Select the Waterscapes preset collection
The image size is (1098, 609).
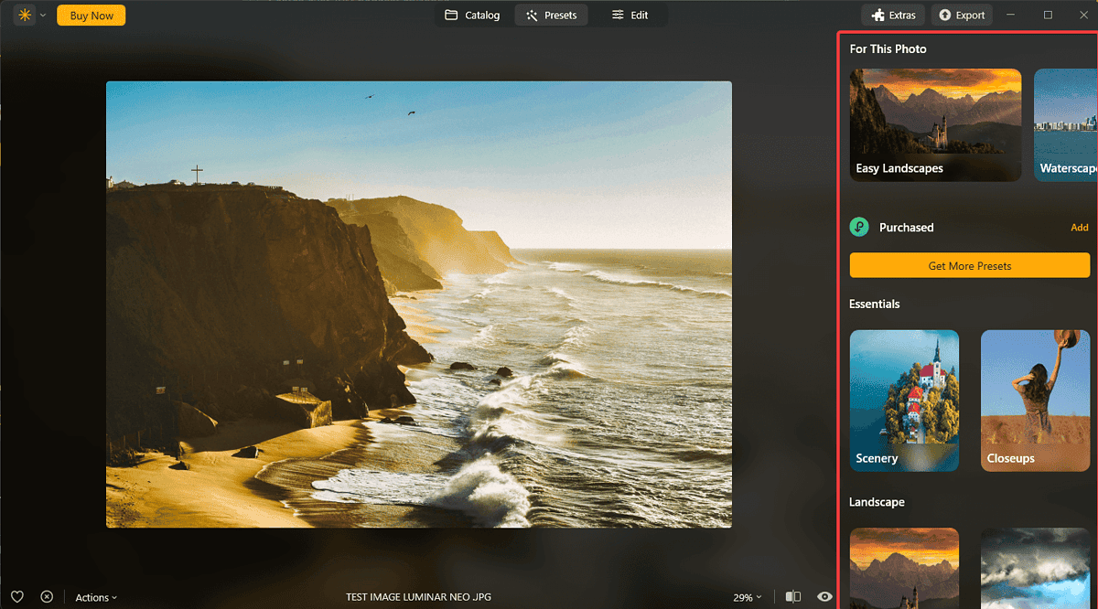1066,125
